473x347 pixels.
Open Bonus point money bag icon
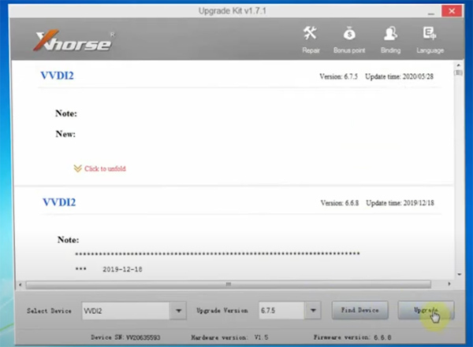click(349, 33)
